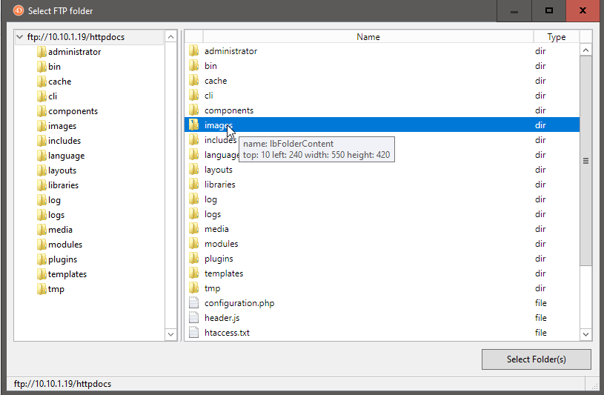604x395 pixels.
Task: Select the language folder in left tree
Action: pyautogui.click(x=66, y=156)
